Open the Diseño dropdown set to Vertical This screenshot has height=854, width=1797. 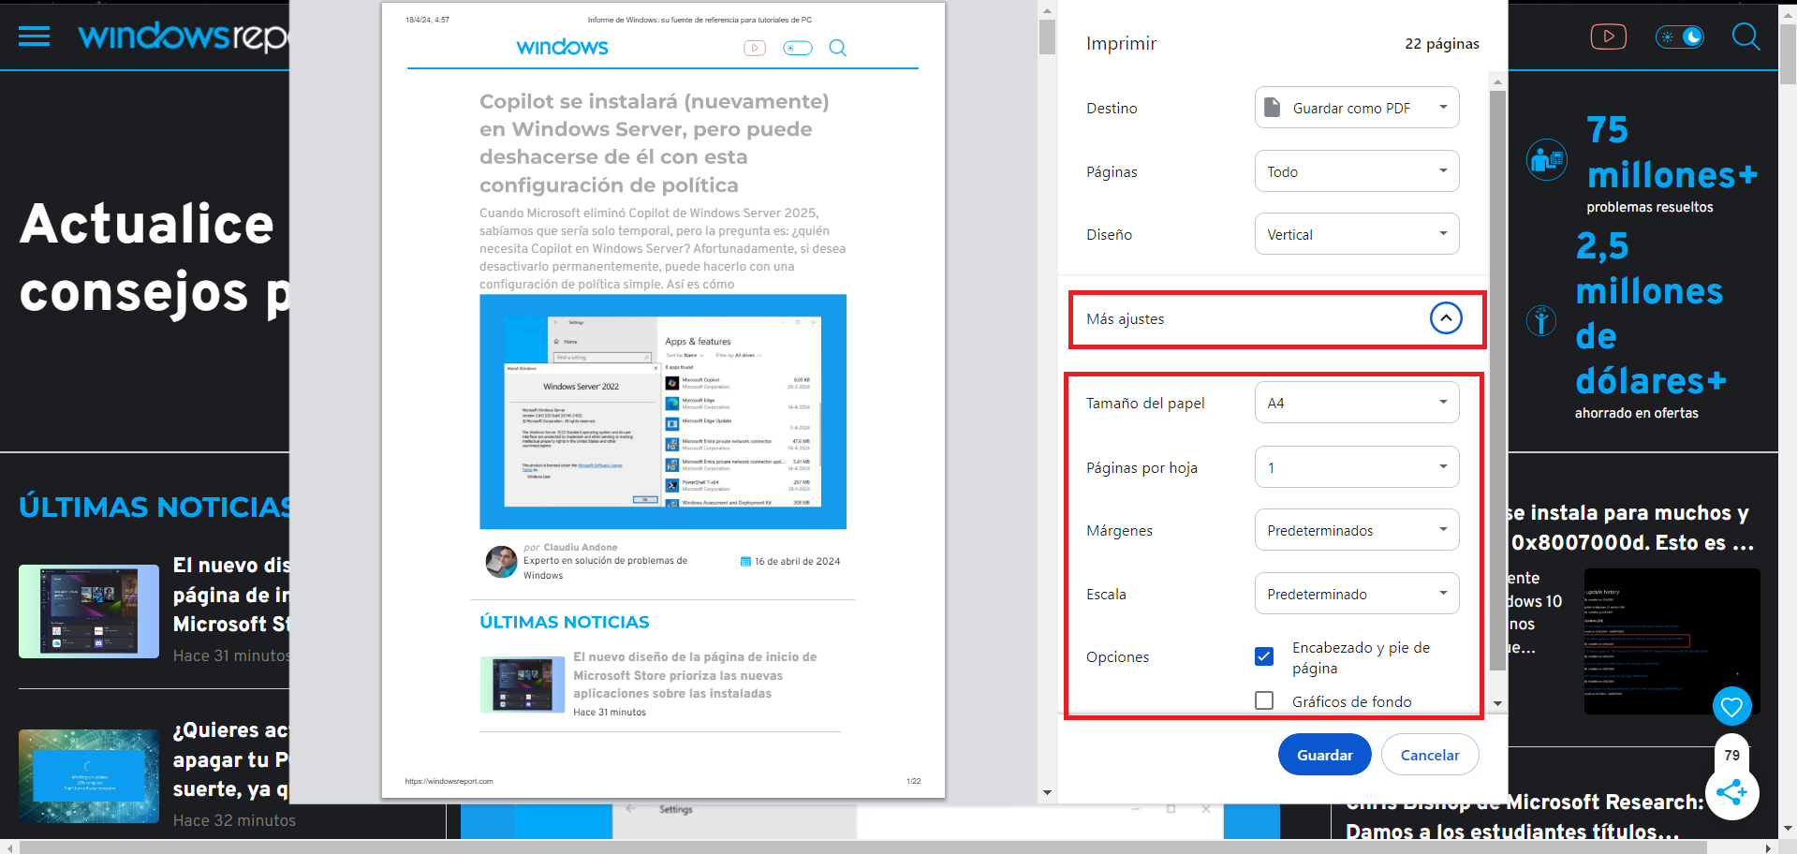(x=1357, y=234)
